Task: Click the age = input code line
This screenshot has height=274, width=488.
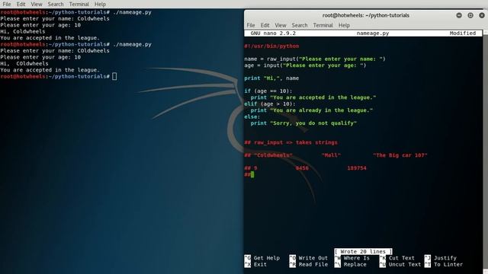Action: click(305, 65)
